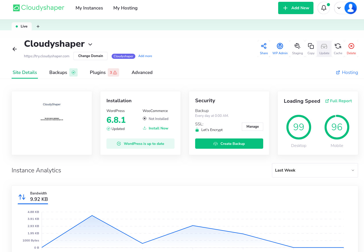Open the Plugins tab with warnings

click(x=98, y=72)
